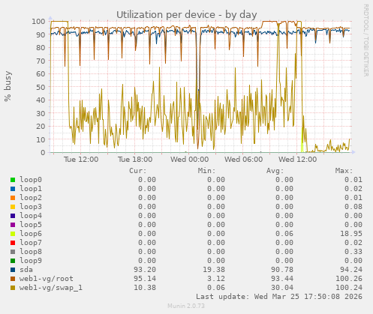Click the loop6 lime color swatch

[x=13, y=234]
